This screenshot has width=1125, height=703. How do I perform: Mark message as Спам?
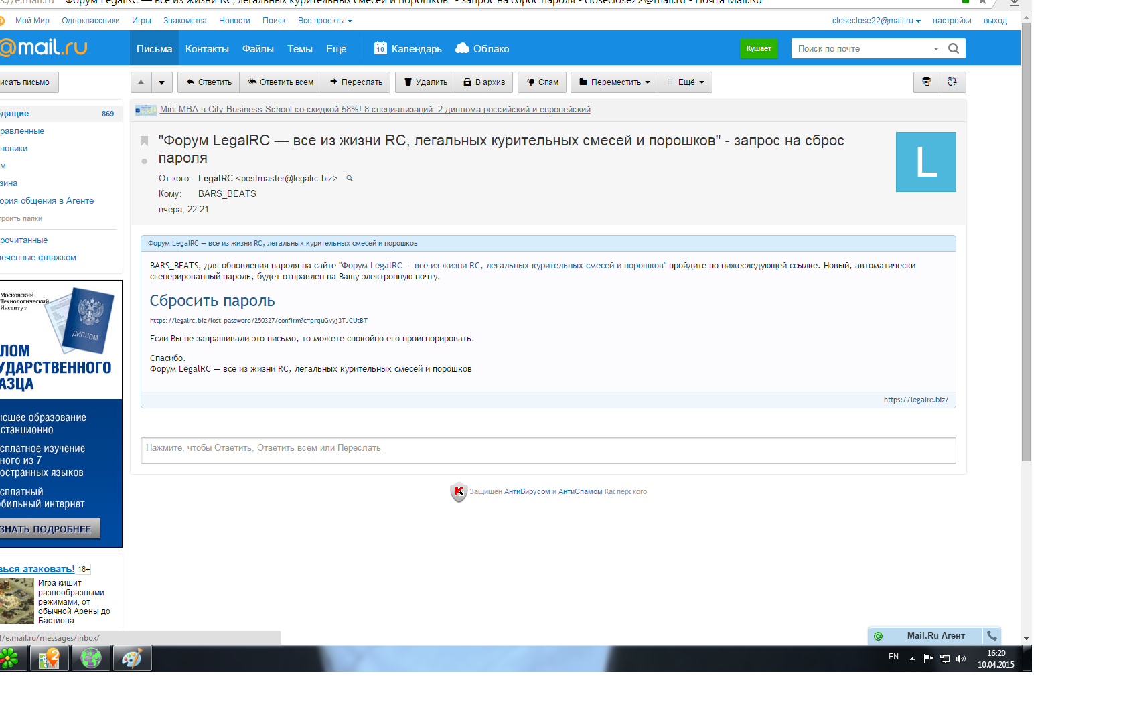click(x=542, y=82)
